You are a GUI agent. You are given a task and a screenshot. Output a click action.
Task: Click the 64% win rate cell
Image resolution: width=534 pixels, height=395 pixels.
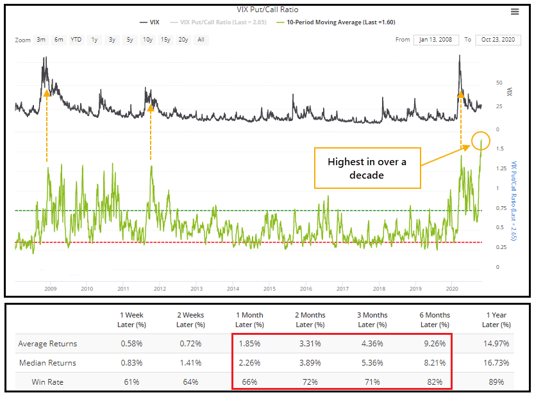190,382
